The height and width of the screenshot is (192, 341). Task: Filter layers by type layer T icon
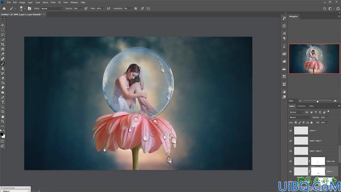316,112
